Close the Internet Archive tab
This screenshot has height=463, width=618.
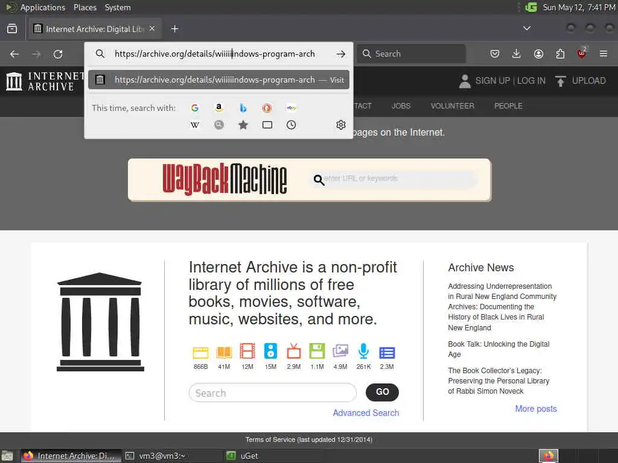tap(152, 29)
